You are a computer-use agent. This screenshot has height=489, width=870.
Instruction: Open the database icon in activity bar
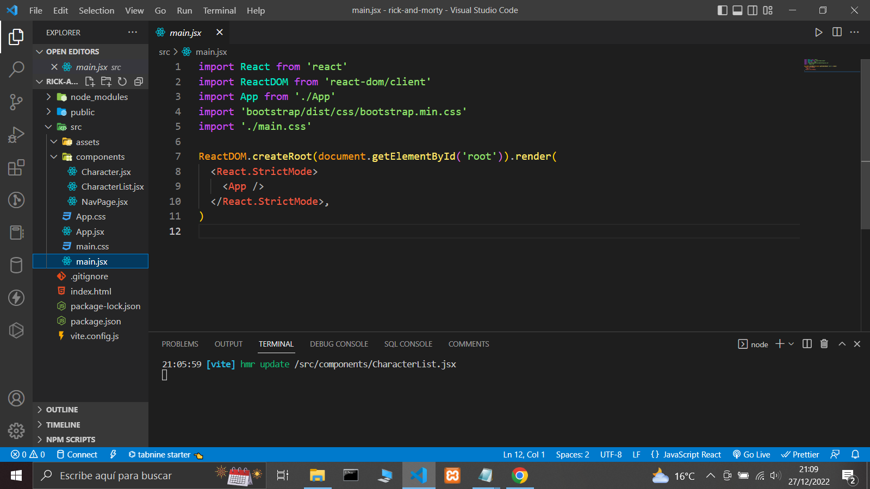(x=16, y=265)
